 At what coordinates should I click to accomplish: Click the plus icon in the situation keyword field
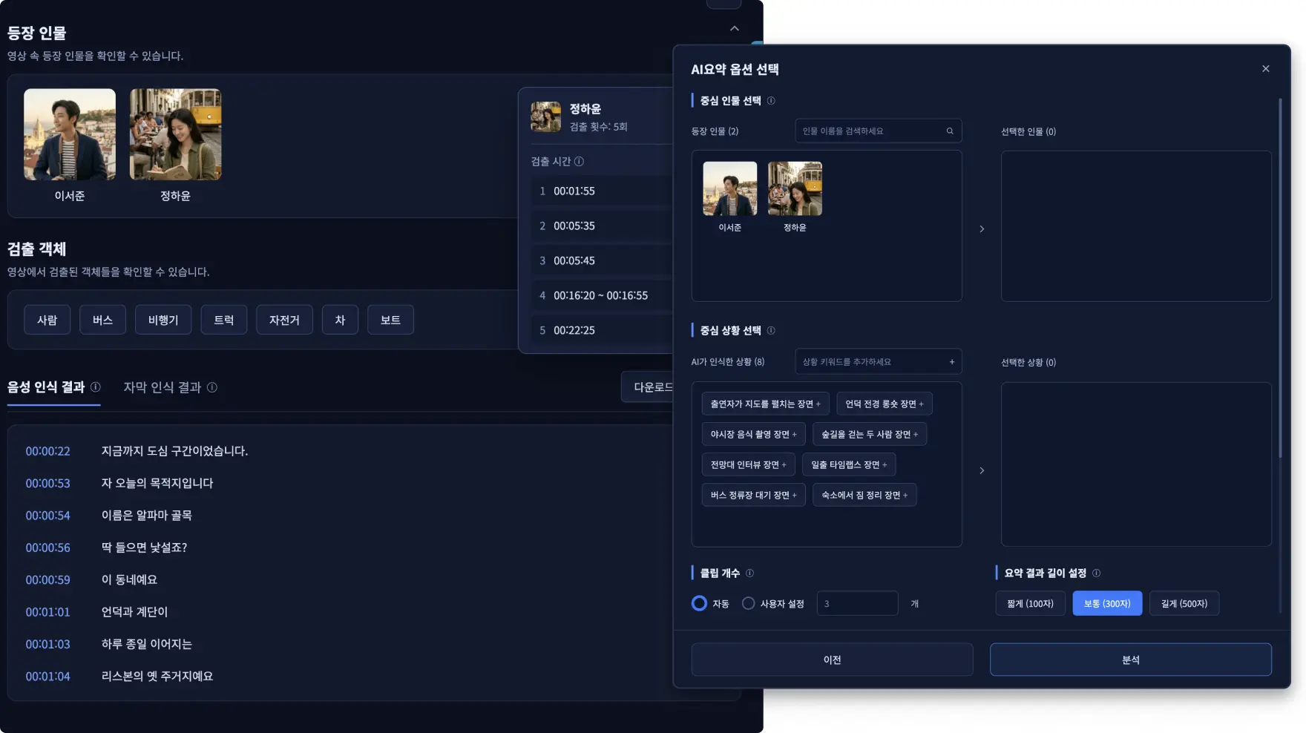point(952,362)
